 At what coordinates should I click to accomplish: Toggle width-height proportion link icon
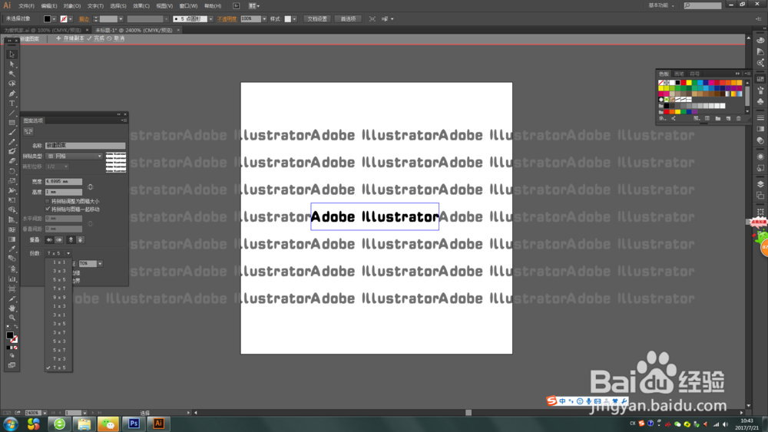coord(90,187)
